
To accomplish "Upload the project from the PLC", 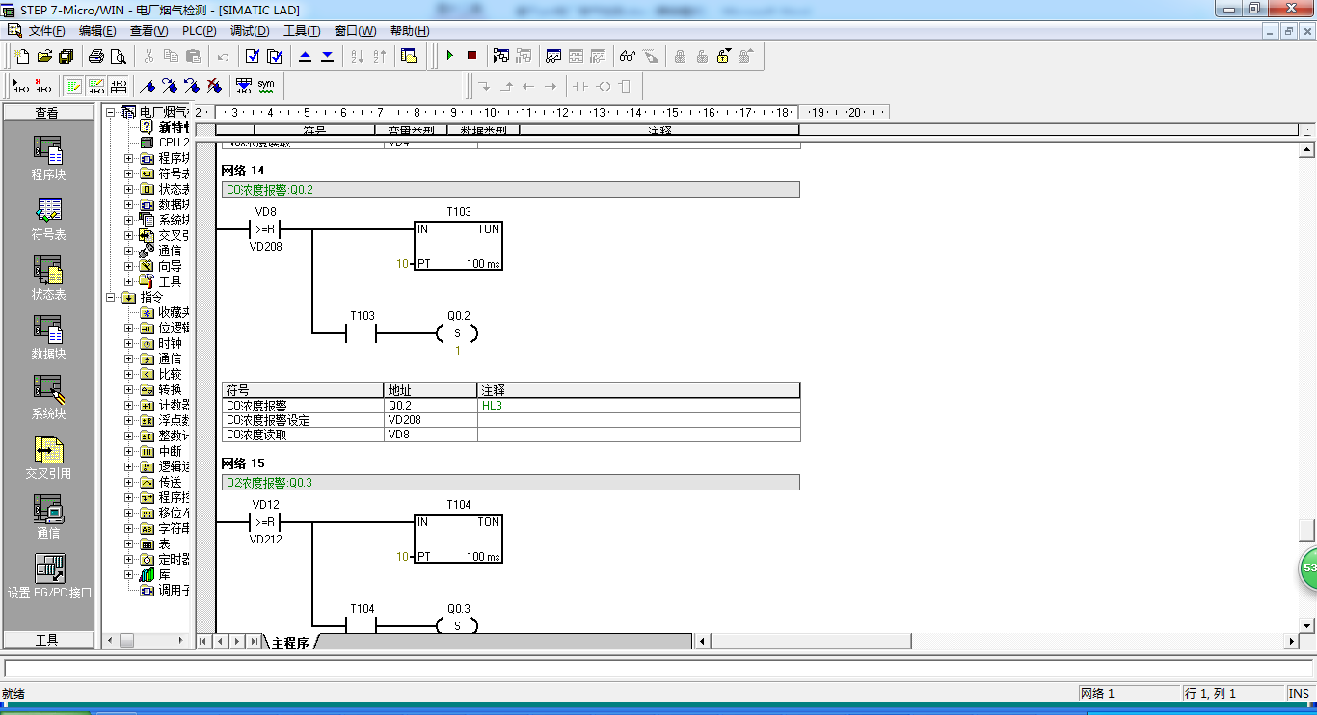I will [306, 56].
